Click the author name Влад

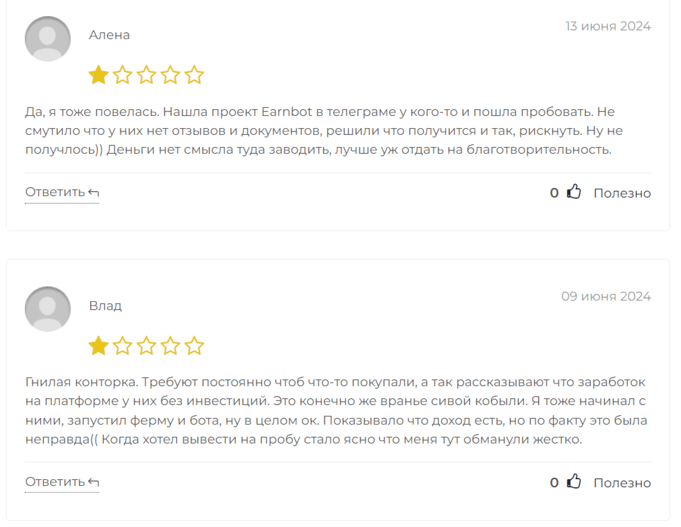point(106,306)
